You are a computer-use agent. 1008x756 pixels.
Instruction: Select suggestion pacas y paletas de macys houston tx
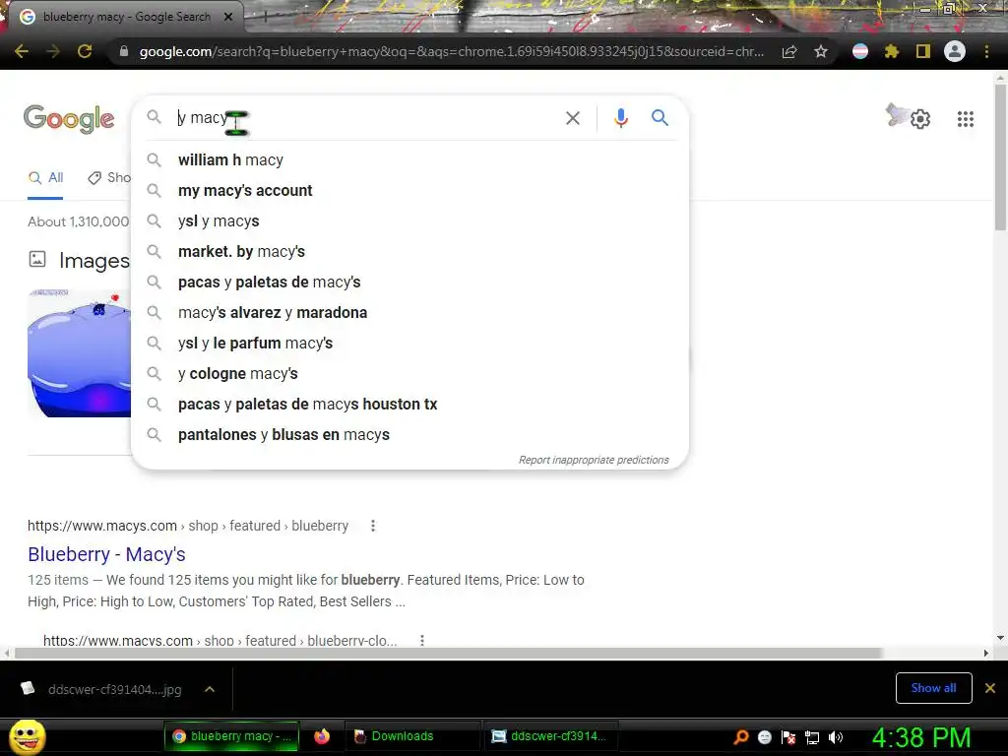click(409, 405)
